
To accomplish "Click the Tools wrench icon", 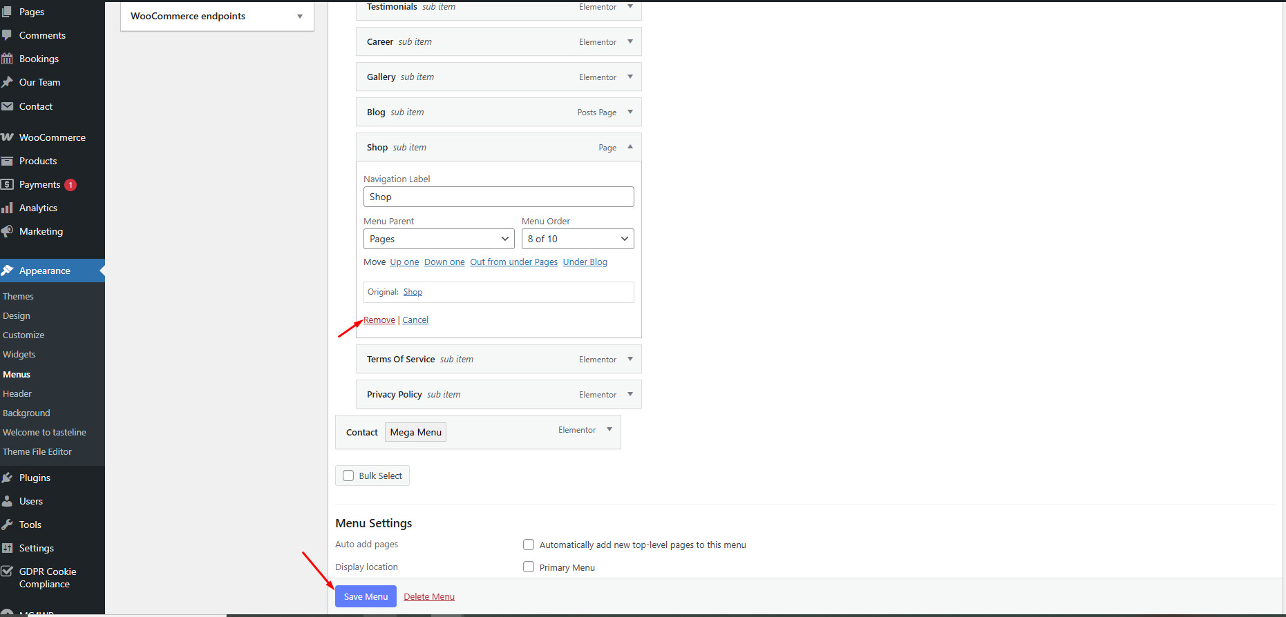I will click(8, 525).
